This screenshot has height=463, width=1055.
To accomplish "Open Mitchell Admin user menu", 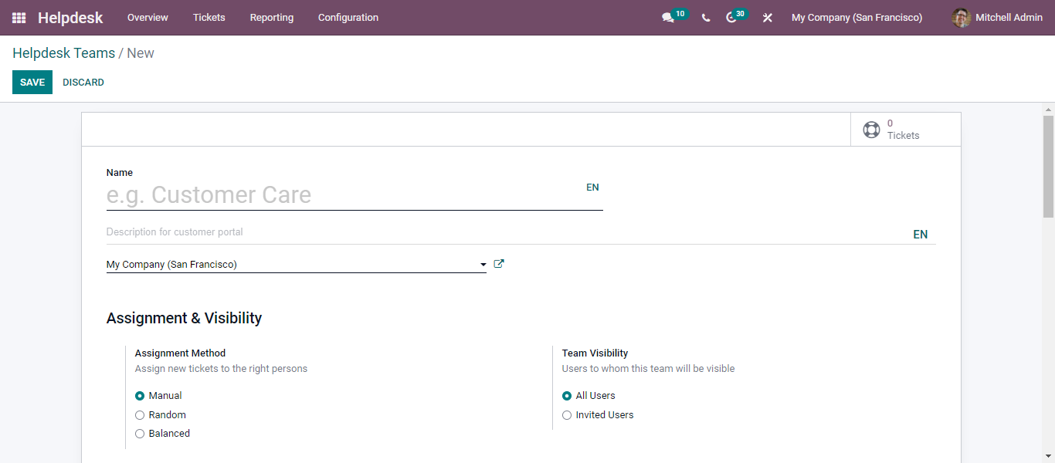I will (x=997, y=18).
